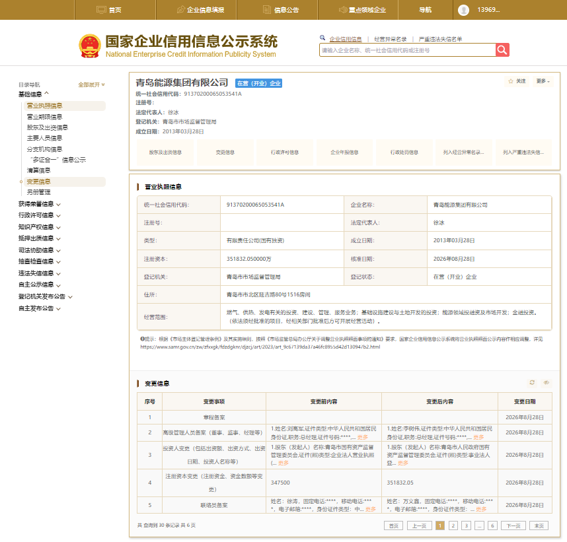The image size is (567, 542).
Task: Click the refresh icon in 变更信息 section
Action: tap(532, 382)
